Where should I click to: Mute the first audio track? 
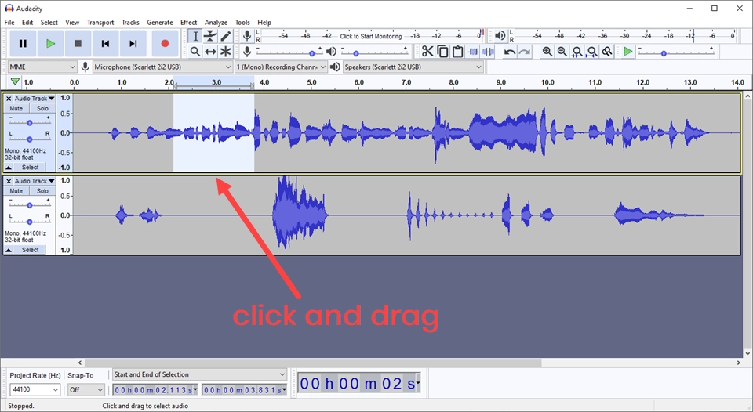[x=16, y=109]
